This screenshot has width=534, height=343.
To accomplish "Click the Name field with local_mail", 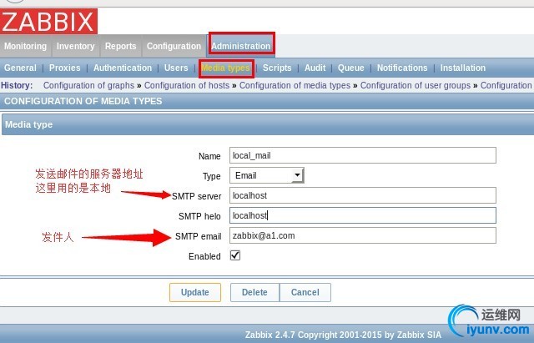I will point(363,155).
